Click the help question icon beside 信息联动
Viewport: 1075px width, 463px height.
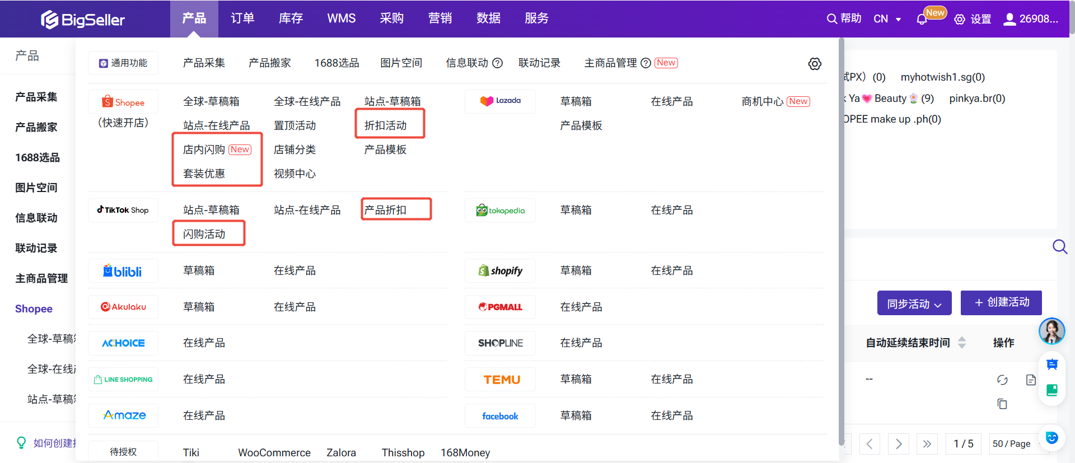(x=497, y=63)
